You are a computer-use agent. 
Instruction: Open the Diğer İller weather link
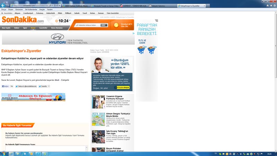124,26
